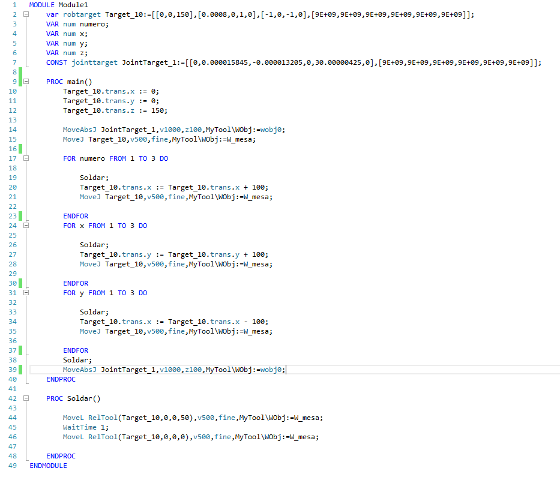Click ENDPROC on line 40
This screenshot has height=480, width=560.
[x=61, y=379]
